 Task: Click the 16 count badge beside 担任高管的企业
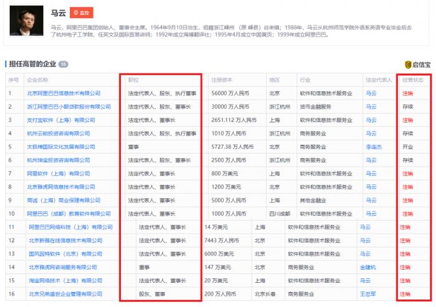click(63, 64)
